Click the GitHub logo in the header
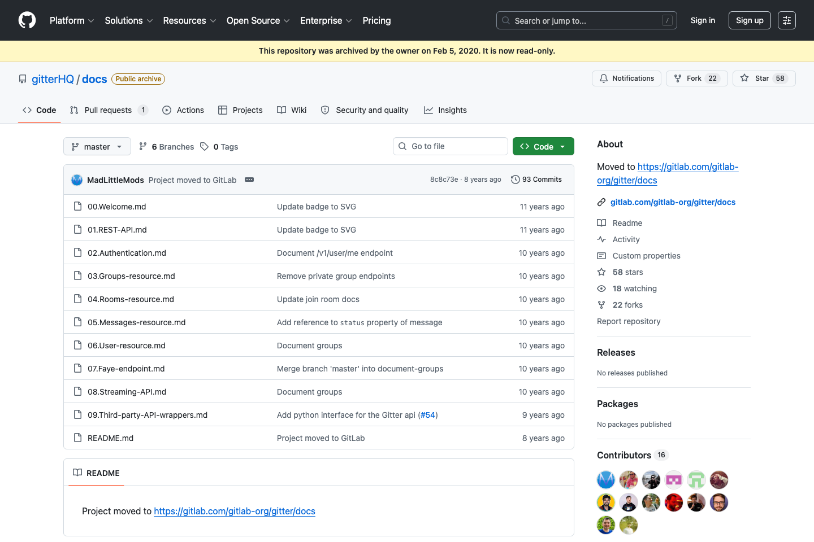814x542 pixels. 27,20
